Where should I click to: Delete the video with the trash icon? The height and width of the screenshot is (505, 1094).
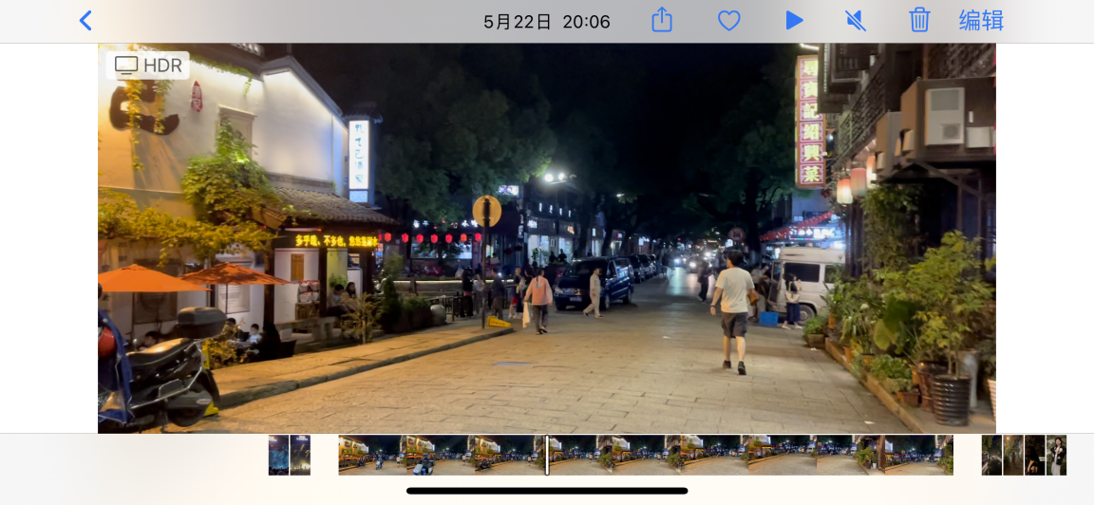point(919,21)
